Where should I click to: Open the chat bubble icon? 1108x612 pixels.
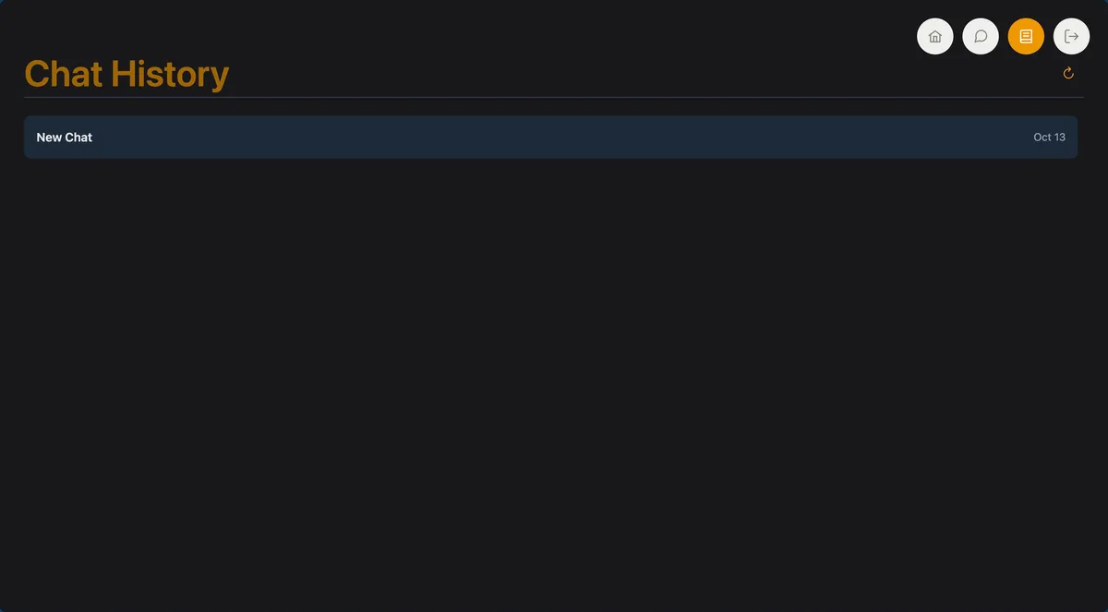click(x=981, y=37)
